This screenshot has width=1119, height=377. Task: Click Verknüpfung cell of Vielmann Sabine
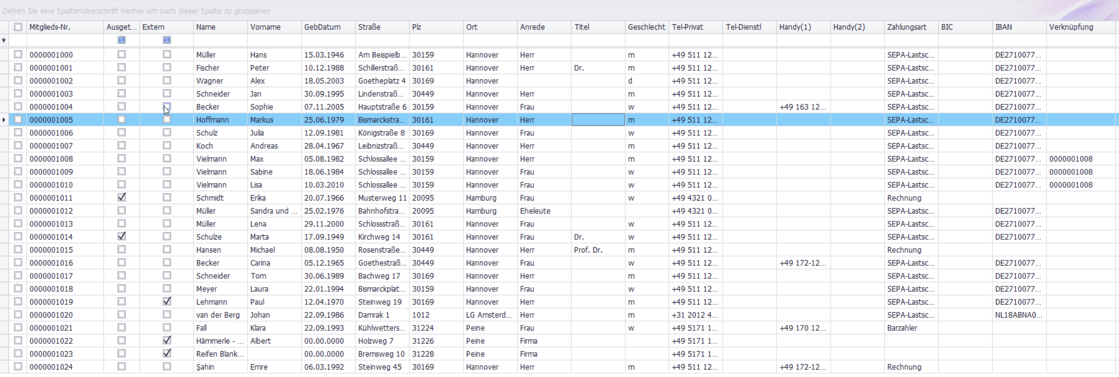(1071, 172)
